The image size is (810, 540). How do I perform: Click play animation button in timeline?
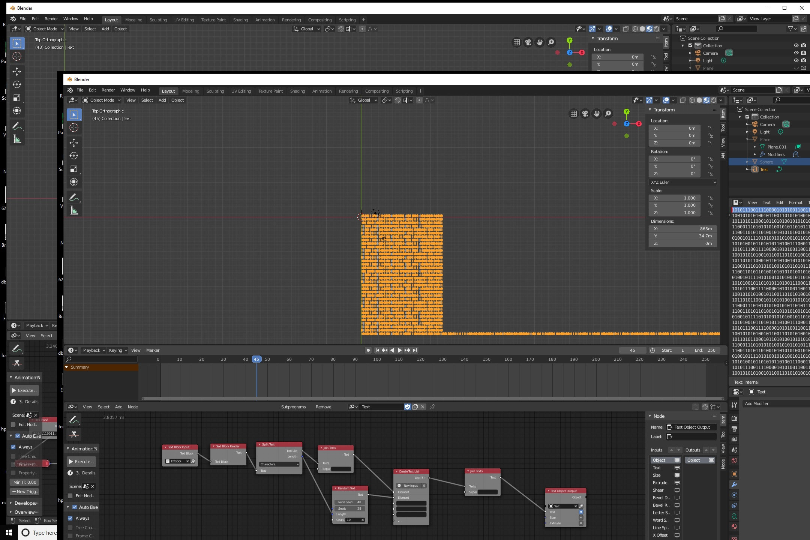(x=399, y=350)
